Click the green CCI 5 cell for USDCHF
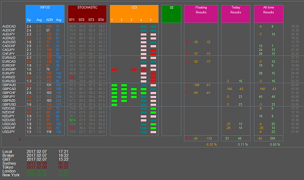Viewport: 304px width, 180px height. point(153,128)
